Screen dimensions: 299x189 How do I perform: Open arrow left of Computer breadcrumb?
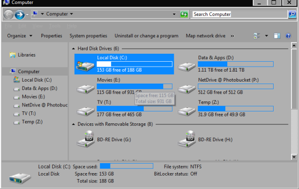click(x=42, y=14)
